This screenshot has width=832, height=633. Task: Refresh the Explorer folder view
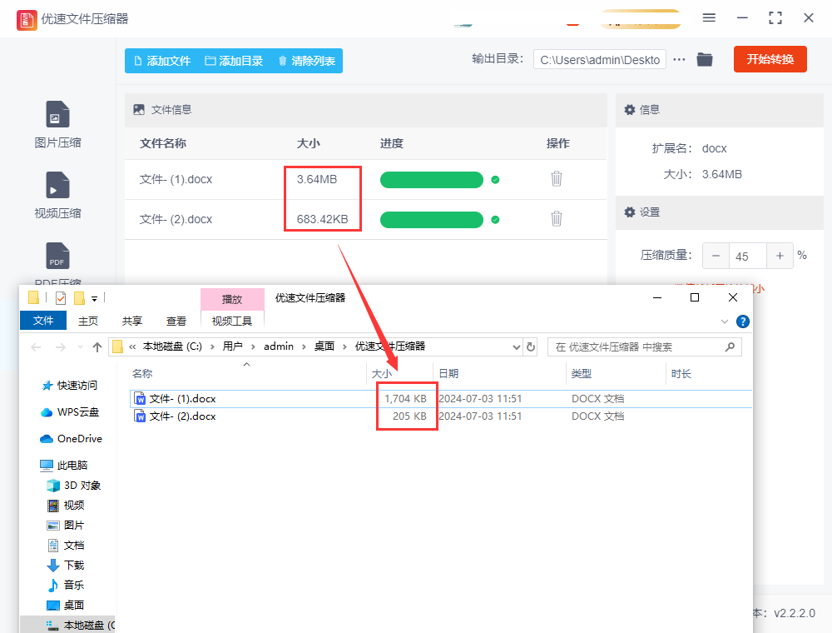pyautogui.click(x=531, y=347)
